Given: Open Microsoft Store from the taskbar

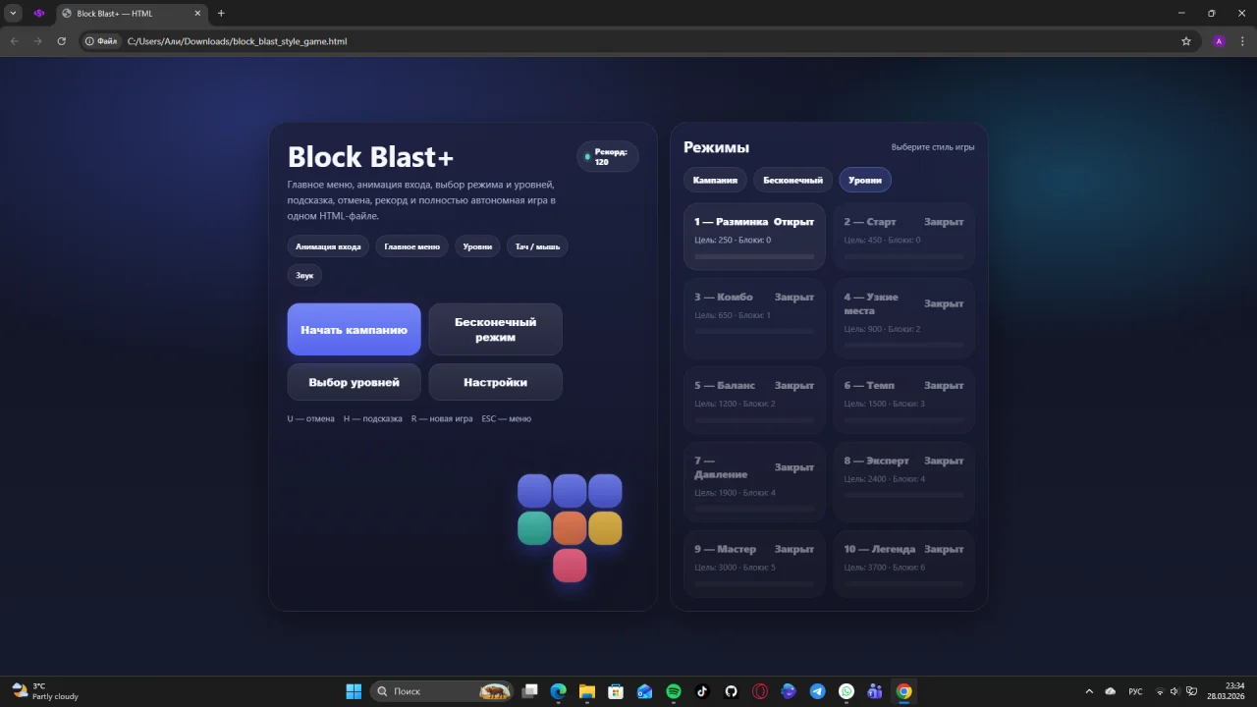Looking at the screenshot, I should click(x=616, y=691).
